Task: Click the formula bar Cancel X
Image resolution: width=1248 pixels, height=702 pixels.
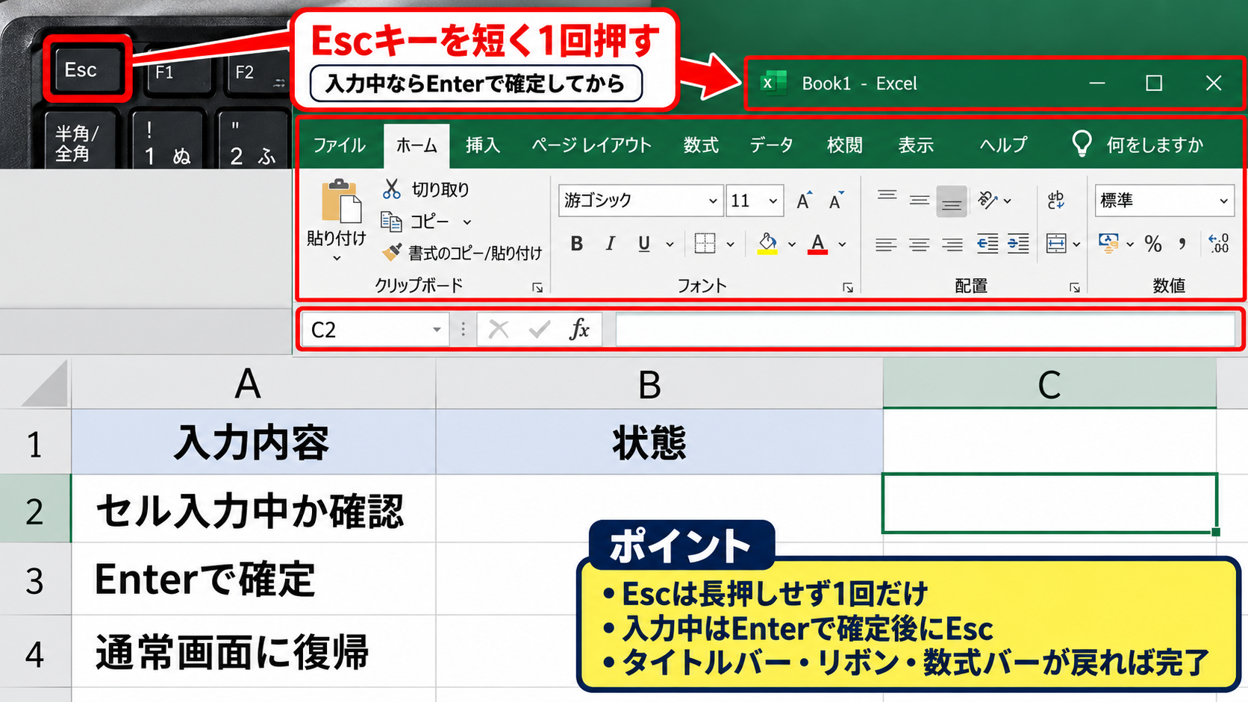Action: click(499, 329)
